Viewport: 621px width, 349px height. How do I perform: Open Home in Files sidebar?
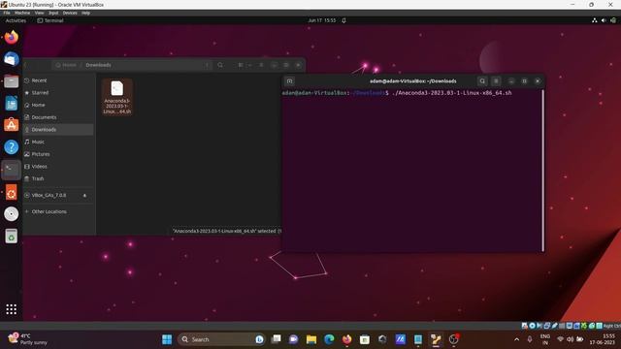(58, 105)
